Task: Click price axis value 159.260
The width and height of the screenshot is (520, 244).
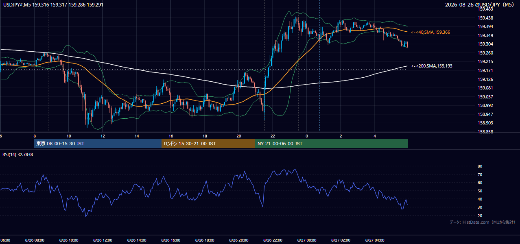Action: click(x=485, y=53)
